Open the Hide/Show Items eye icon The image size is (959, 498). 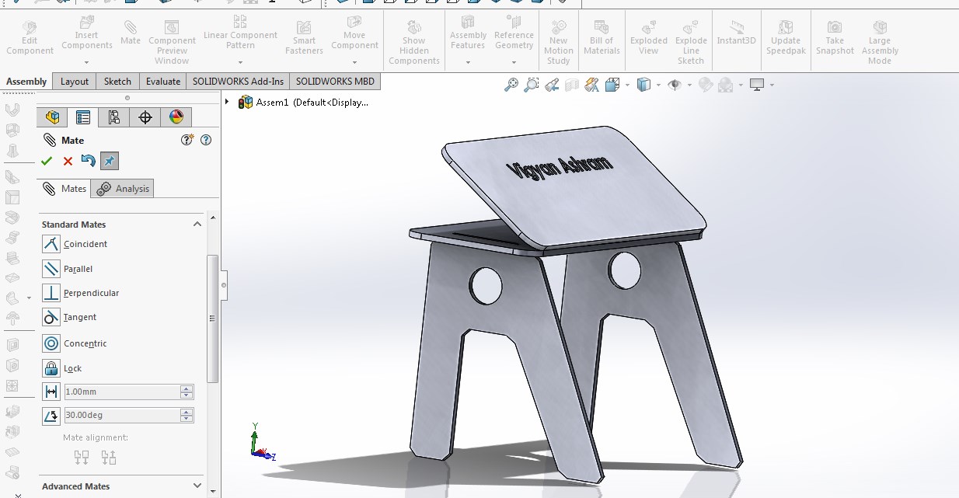(x=675, y=85)
